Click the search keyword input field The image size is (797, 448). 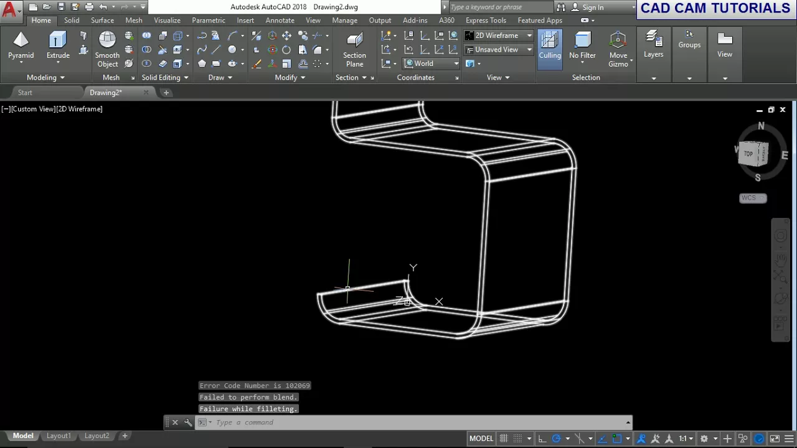click(500, 7)
